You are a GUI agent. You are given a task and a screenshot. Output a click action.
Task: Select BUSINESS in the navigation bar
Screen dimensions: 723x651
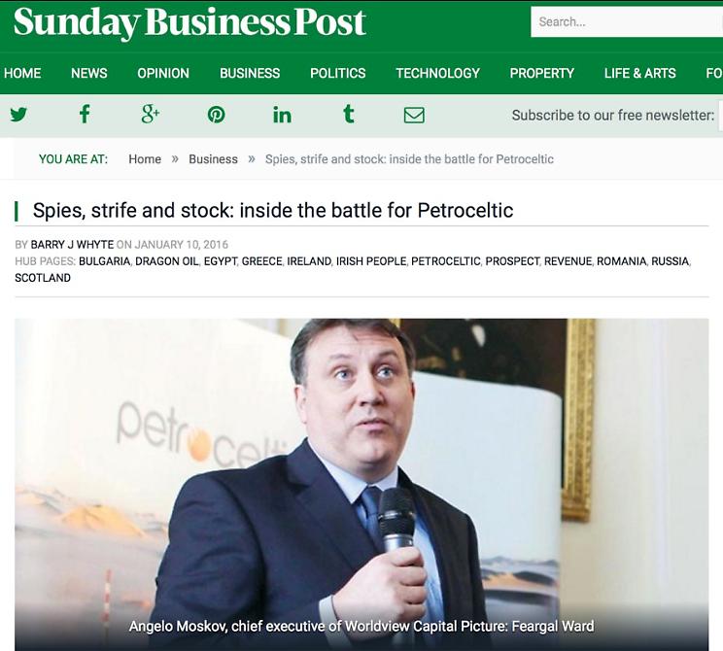click(x=250, y=73)
